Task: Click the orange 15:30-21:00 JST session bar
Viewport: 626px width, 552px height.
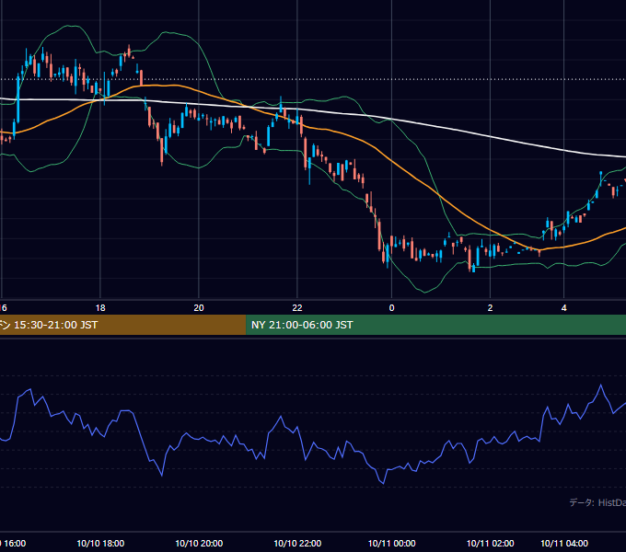Action: click(x=122, y=325)
